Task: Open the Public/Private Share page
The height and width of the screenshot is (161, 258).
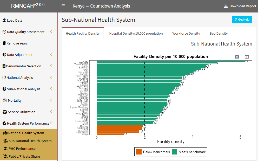Action: [29, 156]
